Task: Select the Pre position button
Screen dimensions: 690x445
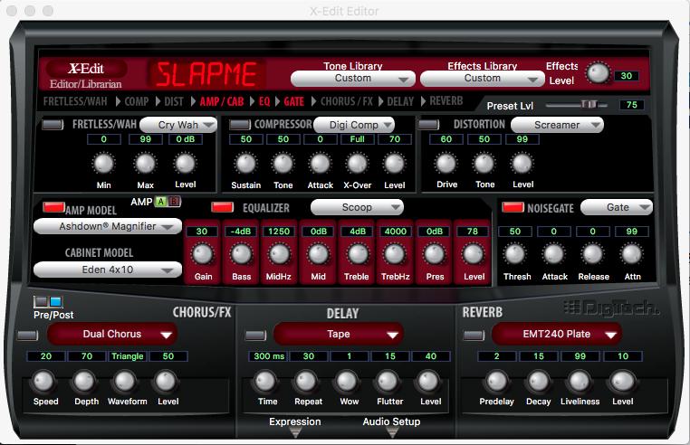Action: pyautogui.click(x=41, y=301)
